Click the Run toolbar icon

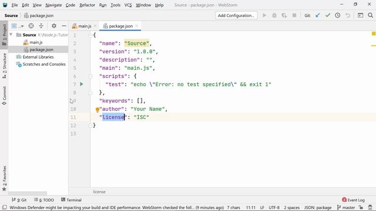click(x=264, y=16)
